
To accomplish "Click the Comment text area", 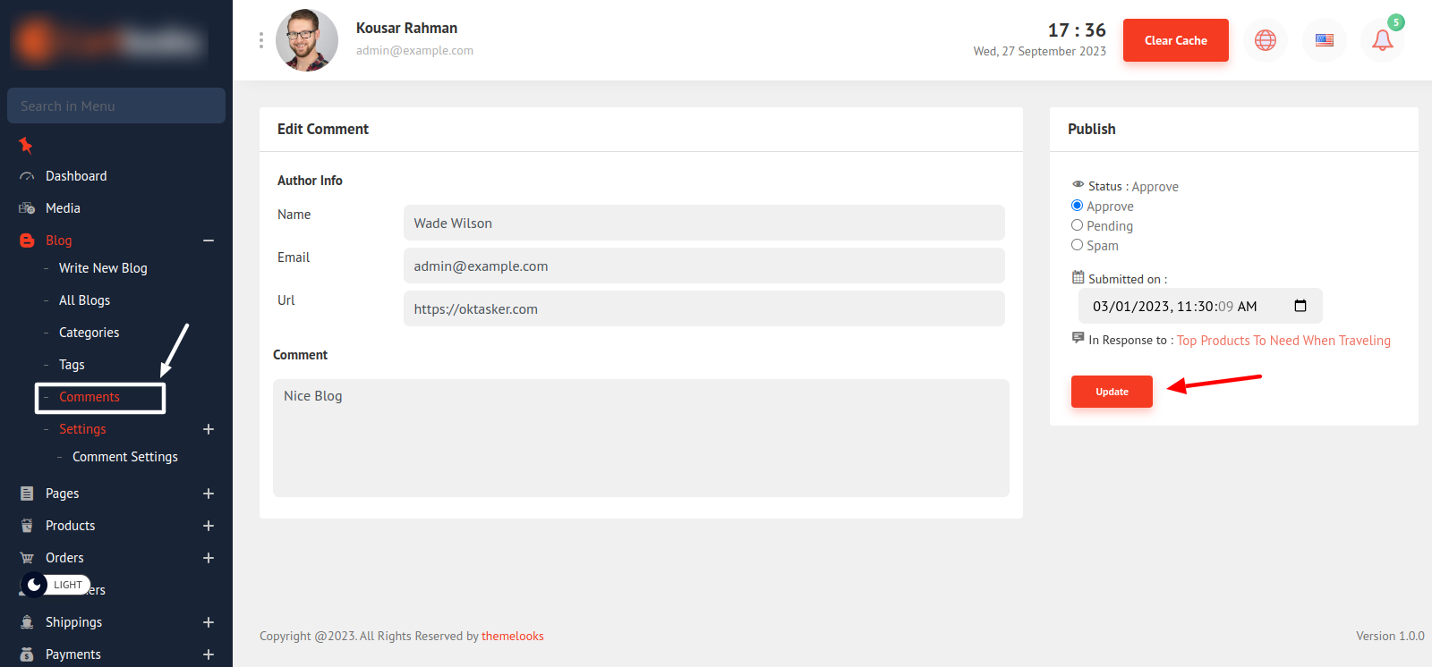I will point(641,438).
